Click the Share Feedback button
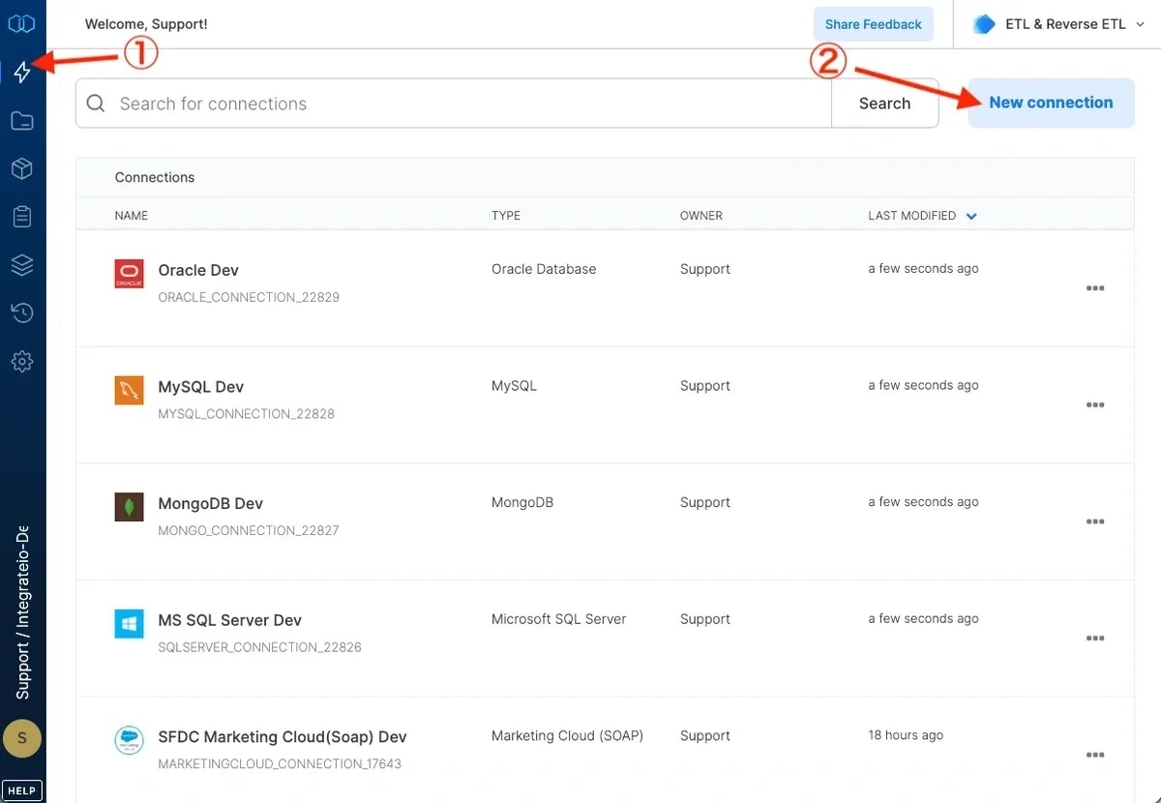The height and width of the screenshot is (803, 1161). pos(874,24)
